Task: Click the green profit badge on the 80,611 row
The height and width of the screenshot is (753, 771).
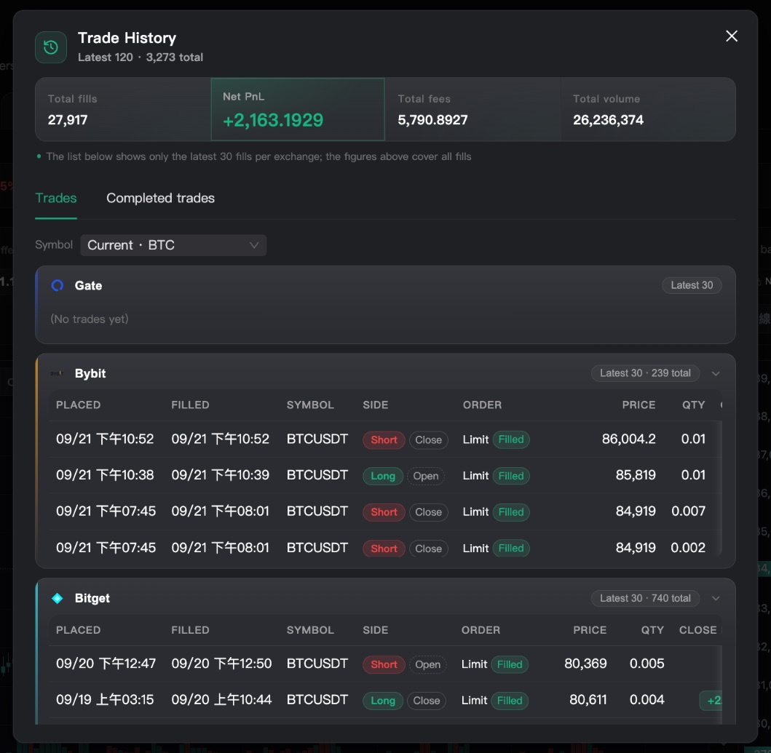Action: (x=711, y=701)
